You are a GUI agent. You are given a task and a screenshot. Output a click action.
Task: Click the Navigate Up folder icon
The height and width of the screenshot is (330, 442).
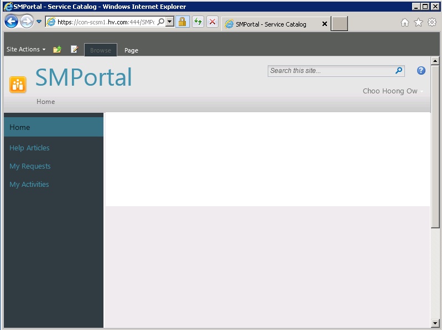57,49
